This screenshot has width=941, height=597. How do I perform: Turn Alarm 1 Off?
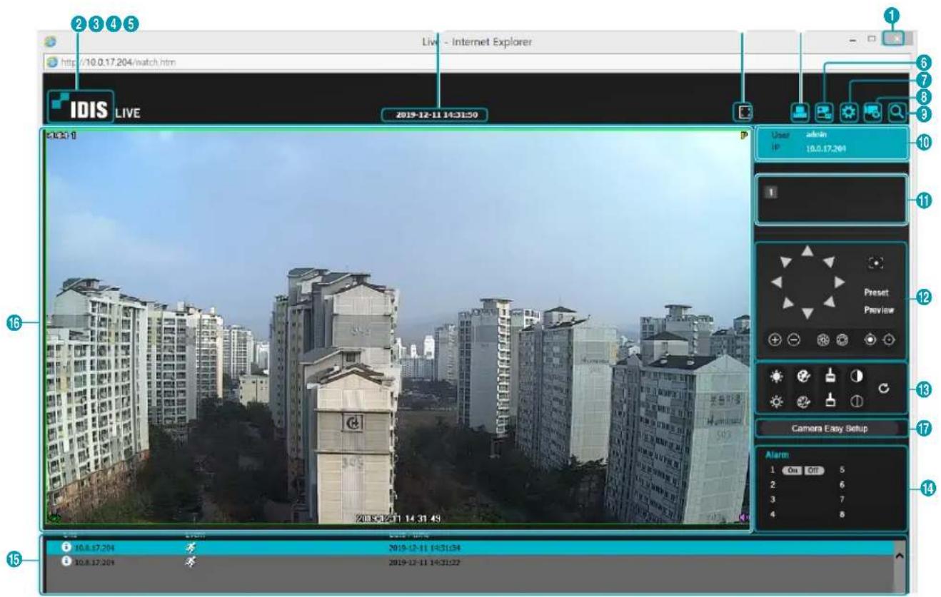(814, 470)
